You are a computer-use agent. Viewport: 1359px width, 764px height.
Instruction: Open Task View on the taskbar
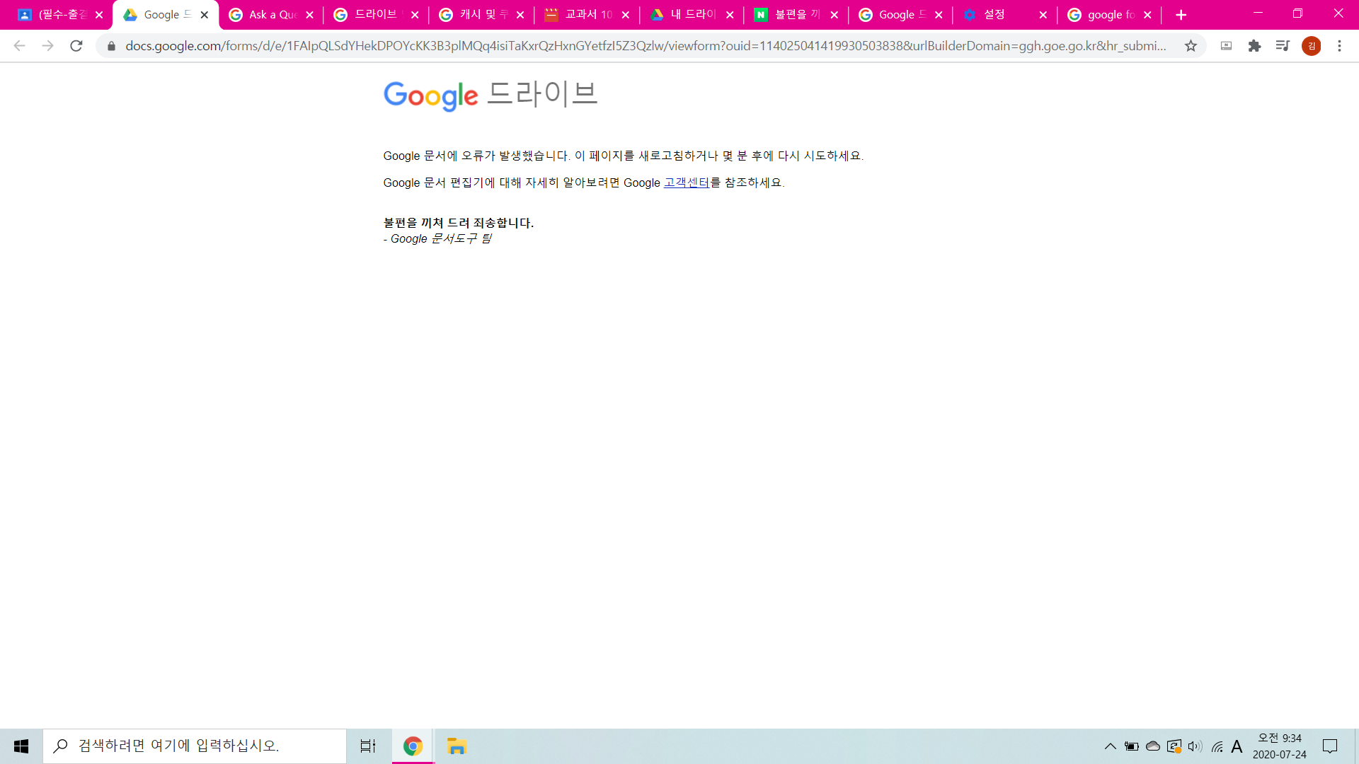click(x=368, y=746)
